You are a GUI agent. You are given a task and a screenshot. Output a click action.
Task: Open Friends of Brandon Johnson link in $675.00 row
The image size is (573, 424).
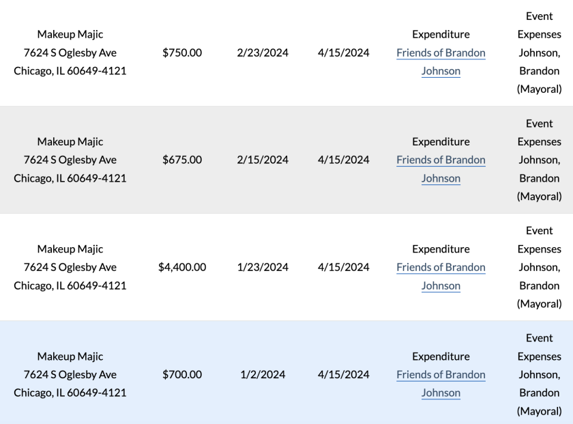pos(441,160)
